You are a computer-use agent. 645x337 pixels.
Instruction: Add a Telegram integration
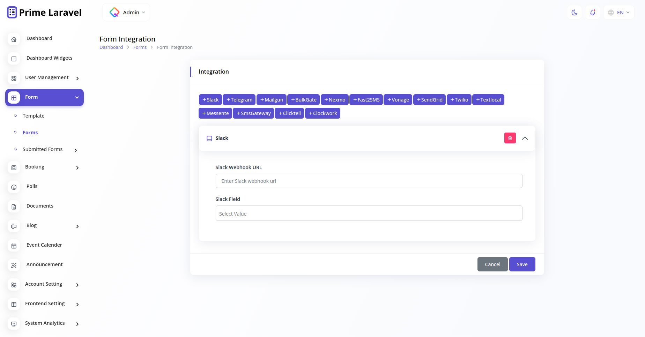pos(239,99)
